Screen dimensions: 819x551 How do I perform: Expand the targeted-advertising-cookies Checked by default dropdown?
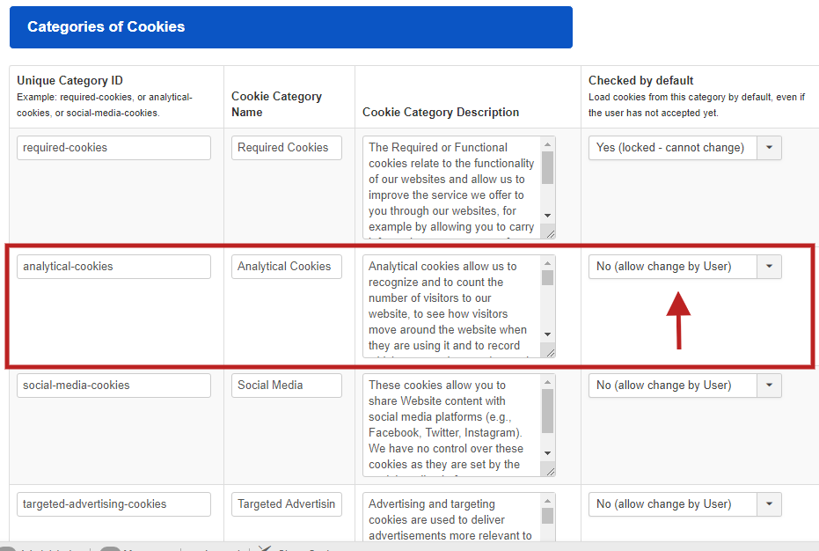[x=684, y=504]
